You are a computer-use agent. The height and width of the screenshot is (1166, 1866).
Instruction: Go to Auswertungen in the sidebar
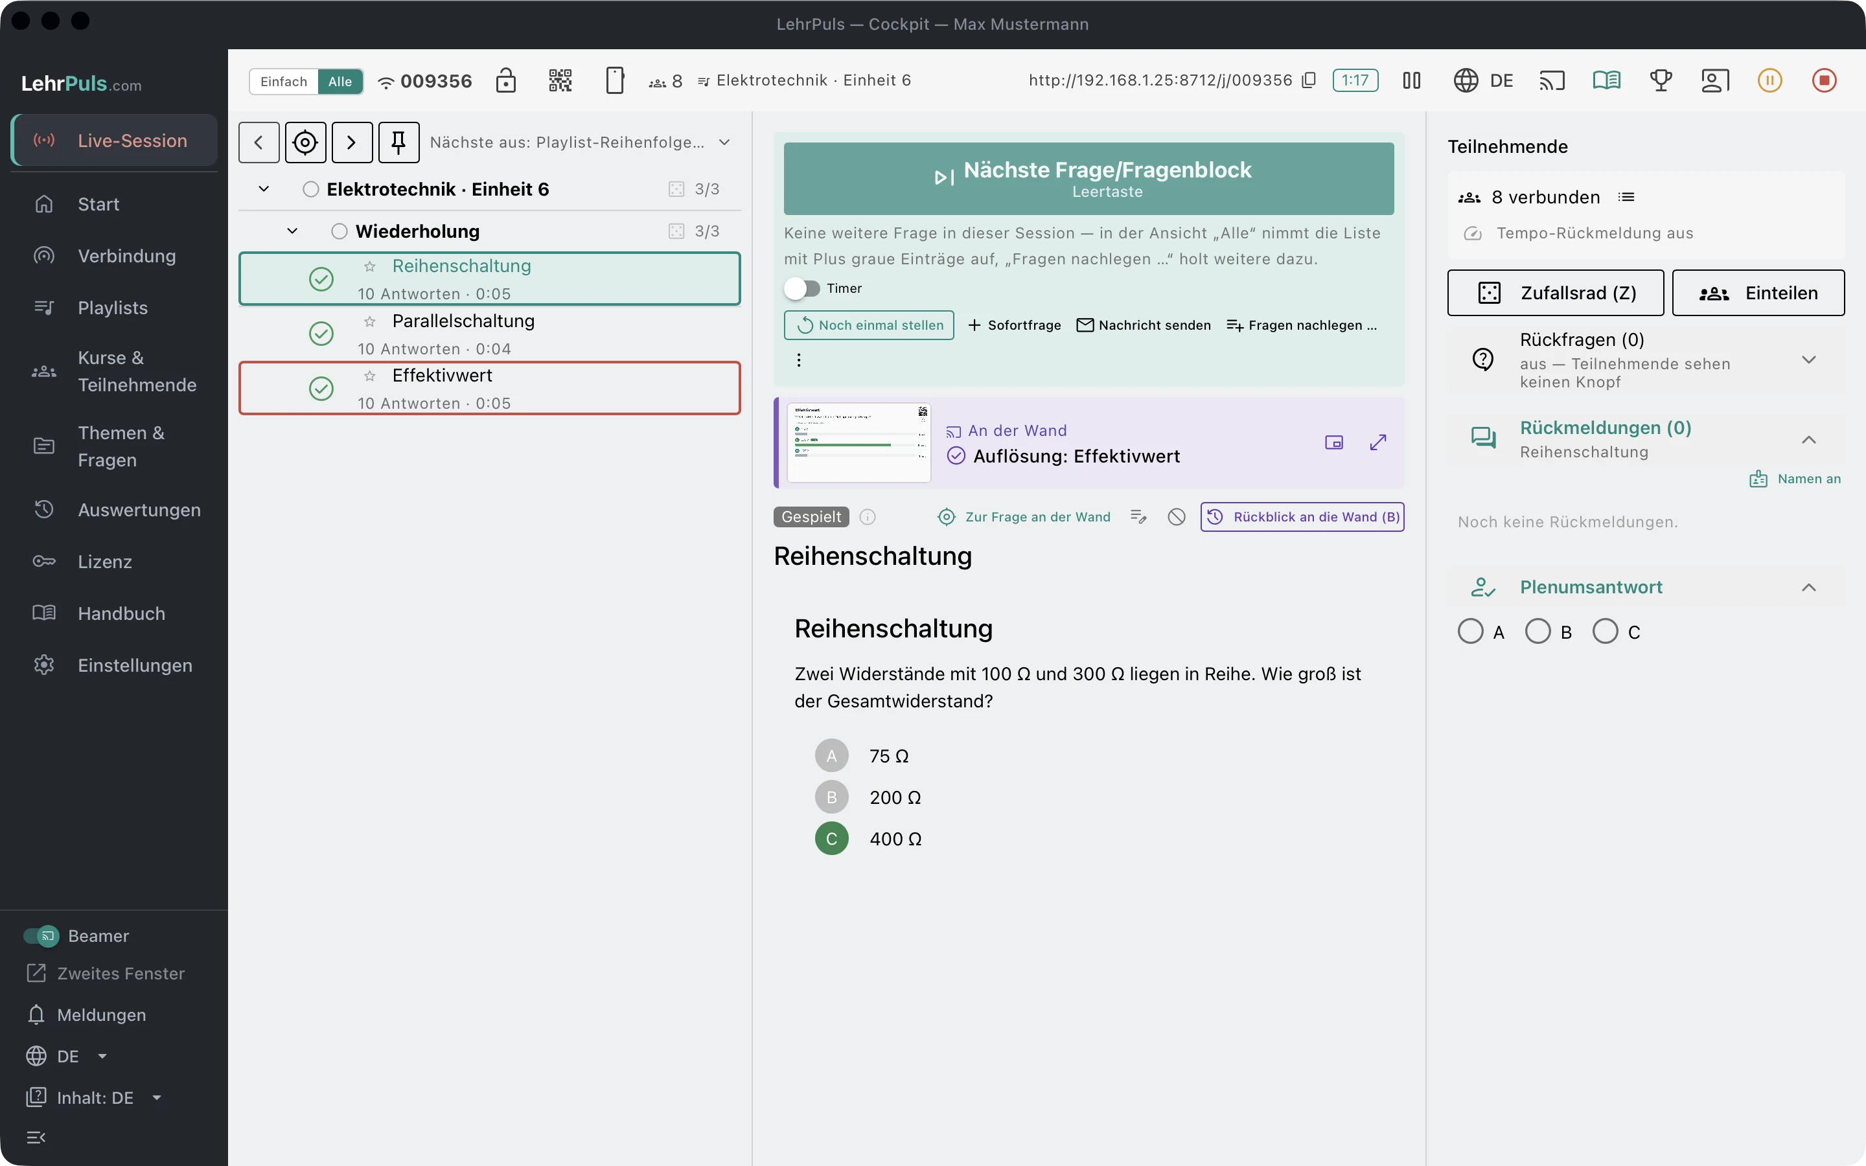(114, 510)
